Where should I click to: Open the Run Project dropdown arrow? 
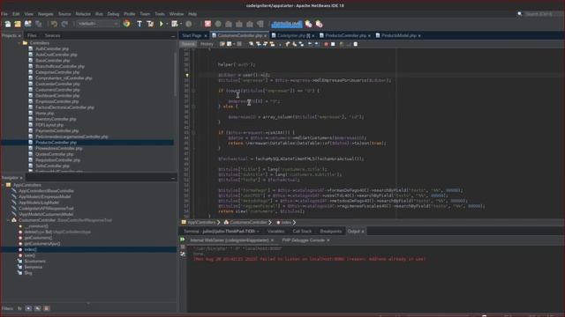[x=167, y=24]
